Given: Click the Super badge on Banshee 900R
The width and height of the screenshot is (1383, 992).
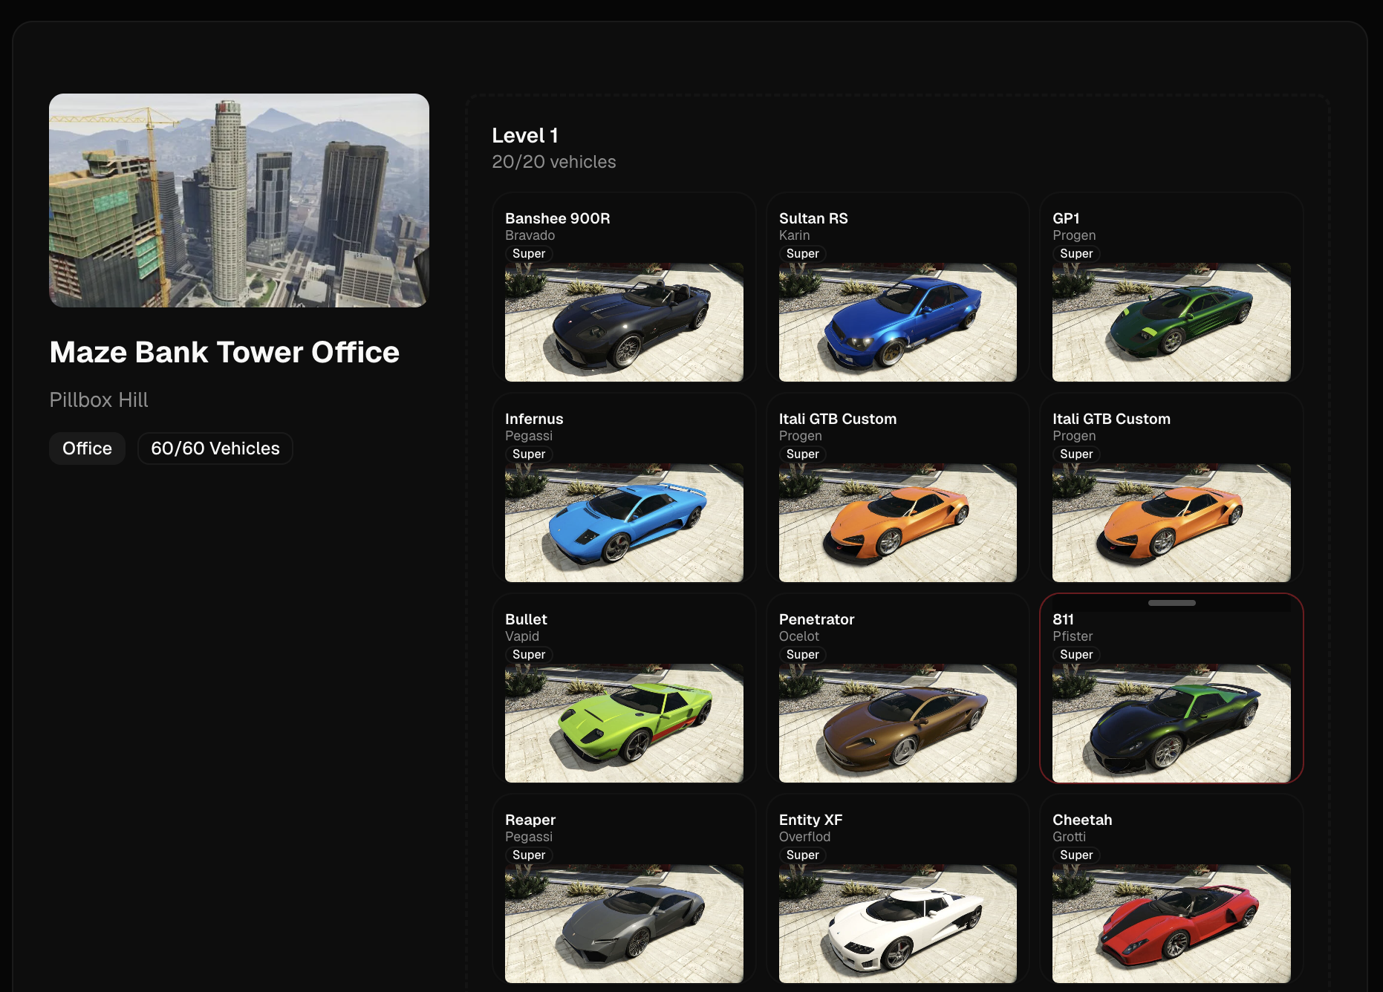Looking at the screenshot, I should point(529,254).
